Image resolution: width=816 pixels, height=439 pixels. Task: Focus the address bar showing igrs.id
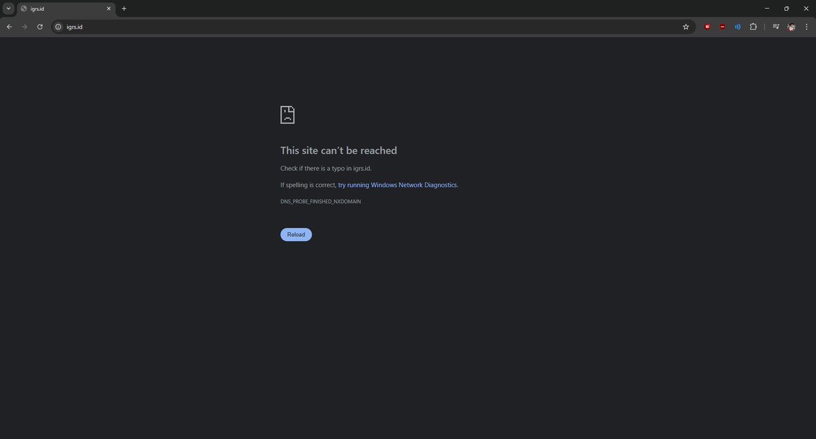[373, 27]
